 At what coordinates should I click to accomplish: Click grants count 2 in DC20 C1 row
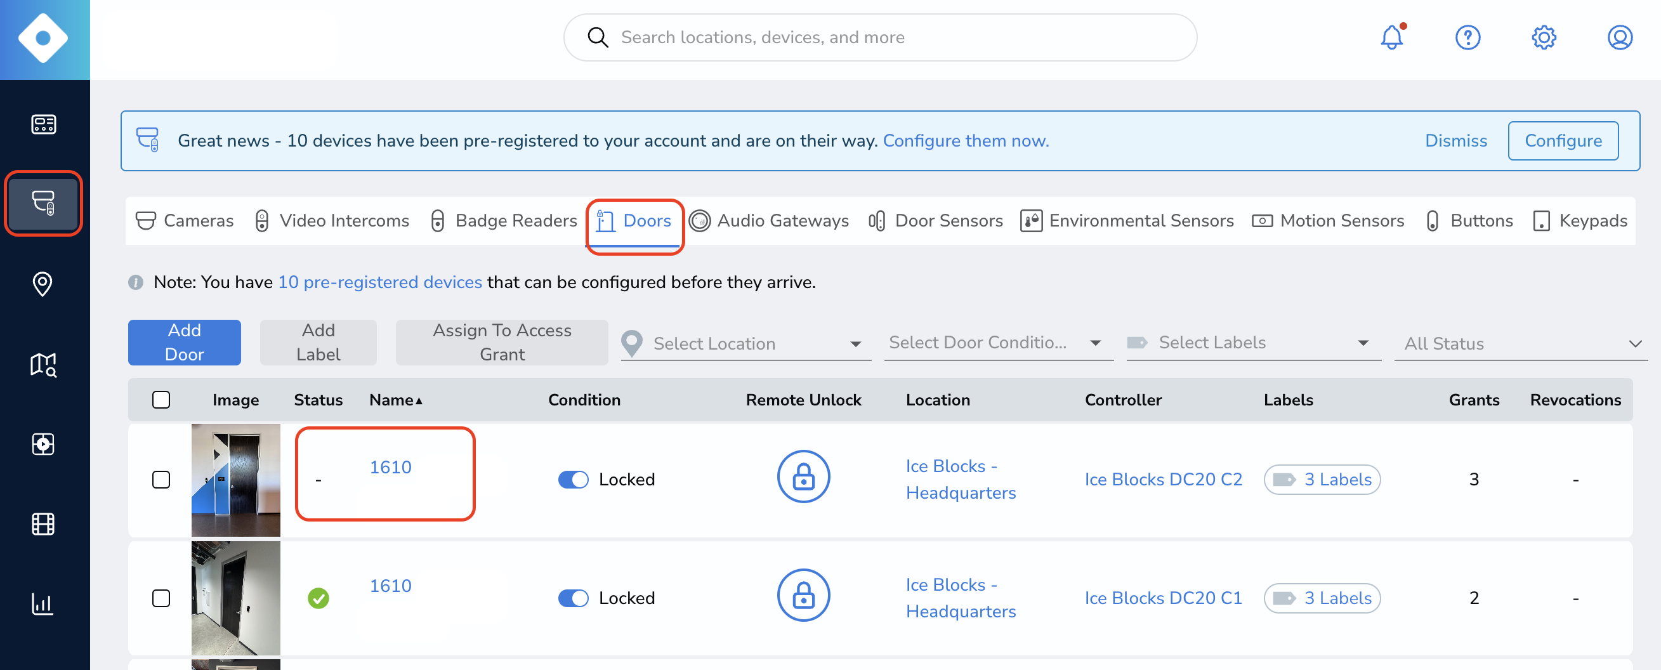point(1473,598)
